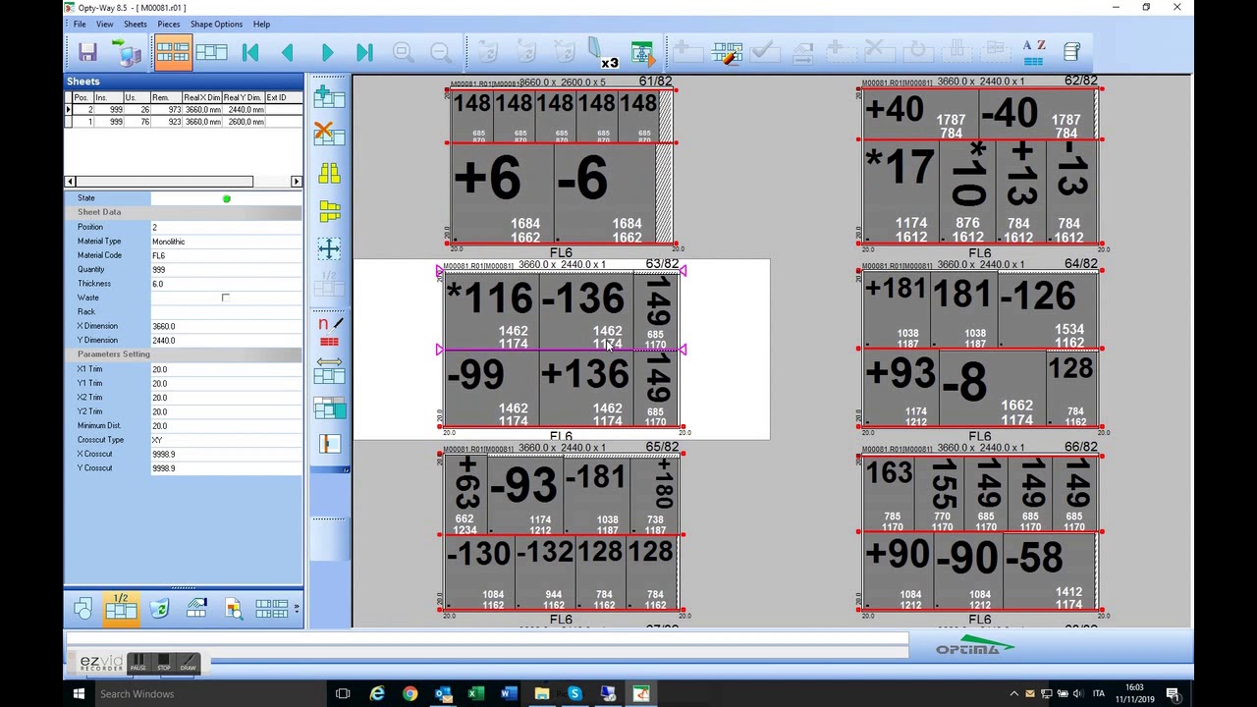This screenshot has width=1257, height=707.
Task: Select the sheet layout thumbnail 64/82
Action: coord(980,350)
